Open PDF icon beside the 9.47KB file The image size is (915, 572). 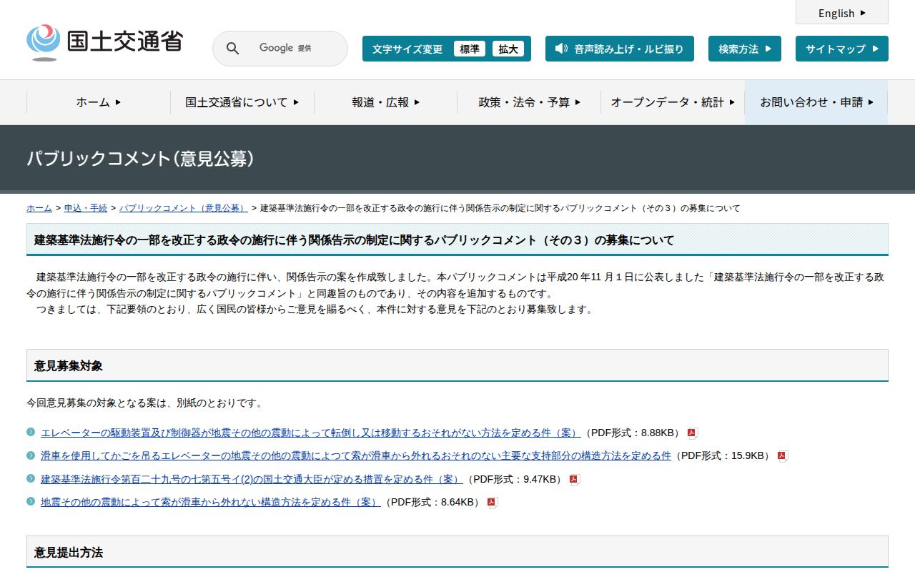tap(573, 479)
